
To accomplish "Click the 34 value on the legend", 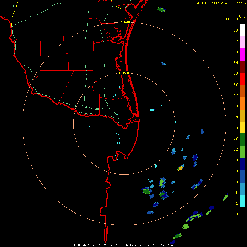I will (236, 117).
